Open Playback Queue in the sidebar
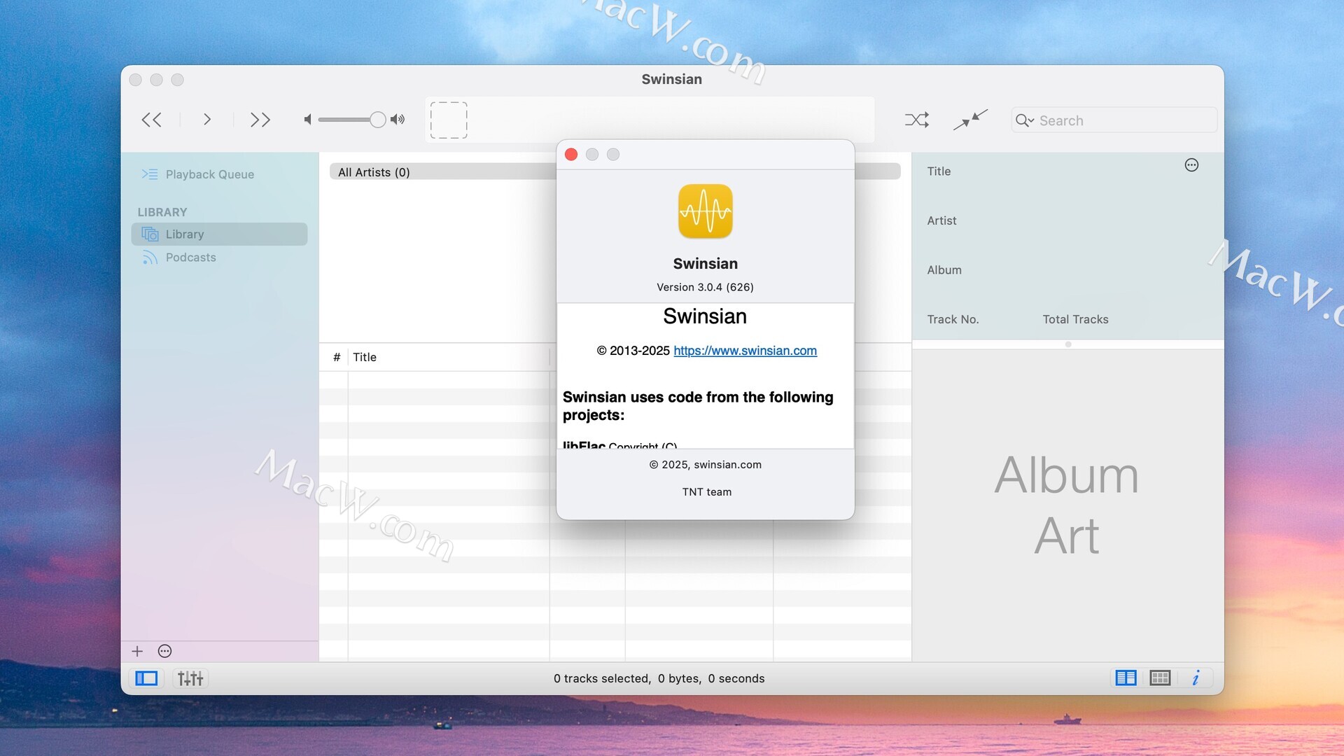The height and width of the screenshot is (756, 1344). click(209, 174)
